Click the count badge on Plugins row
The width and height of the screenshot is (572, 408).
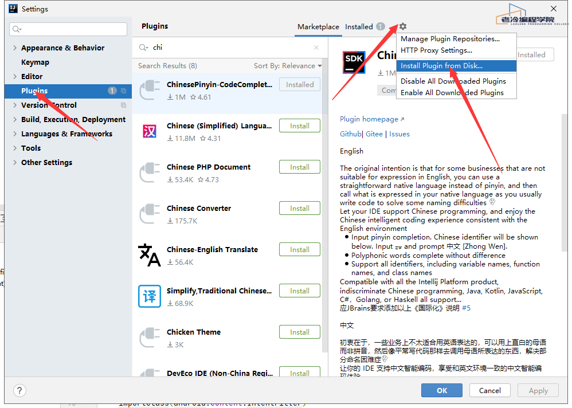[112, 91]
